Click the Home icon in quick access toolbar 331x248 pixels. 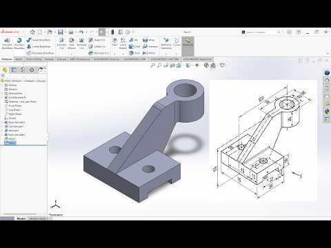click(x=32, y=32)
